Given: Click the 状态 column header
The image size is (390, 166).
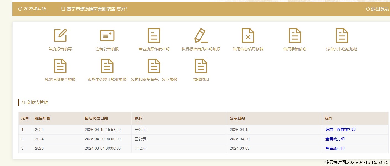Looking at the screenshot, I should [138, 118].
